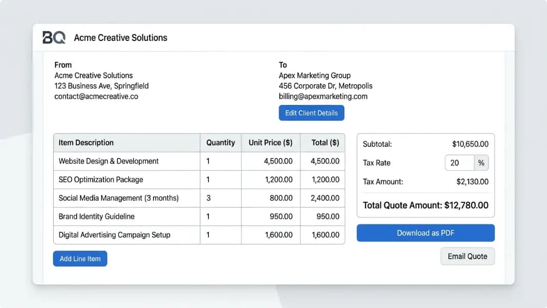Select the Acme Creative Solutions header title
The width and height of the screenshot is (547, 308).
click(120, 38)
